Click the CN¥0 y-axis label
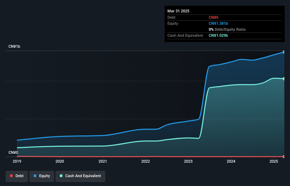Screen dimensions: 290x186 click(13, 152)
